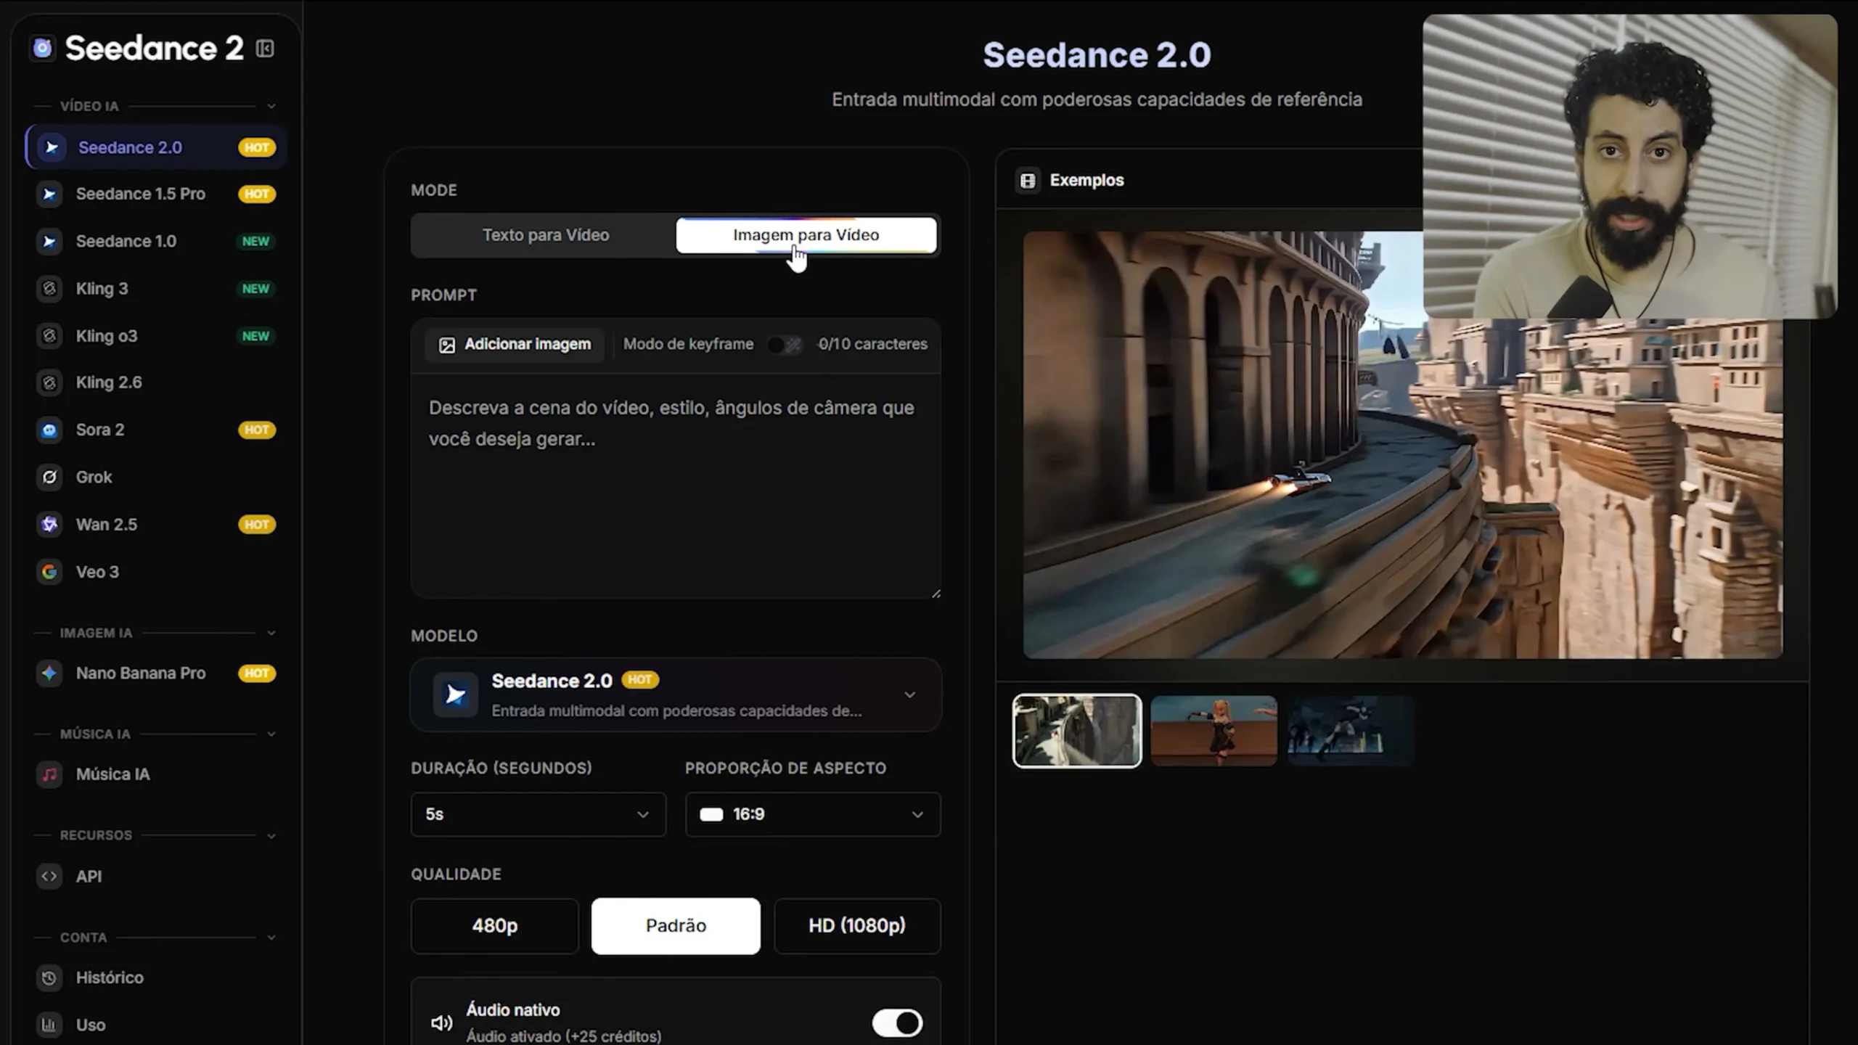
Task: Click the Histórico clock icon
Action: pyautogui.click(x=49, y=978)
